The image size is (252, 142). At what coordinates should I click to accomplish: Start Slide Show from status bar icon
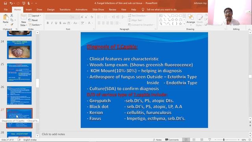209,140
